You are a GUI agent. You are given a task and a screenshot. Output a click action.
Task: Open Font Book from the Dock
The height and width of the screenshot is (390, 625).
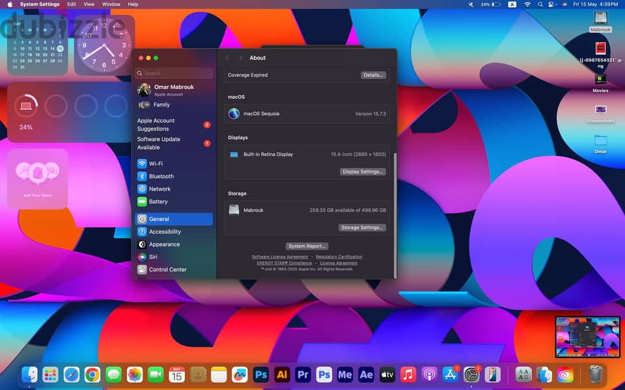coord(523,374)
